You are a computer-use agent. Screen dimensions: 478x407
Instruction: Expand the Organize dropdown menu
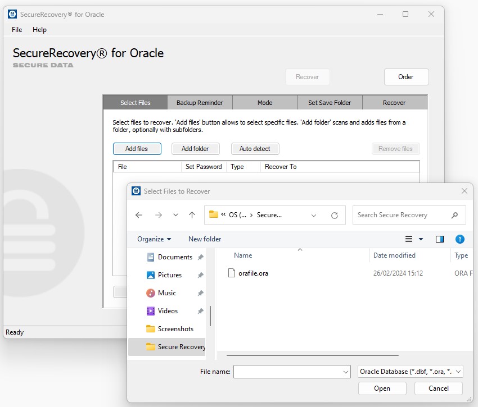[x=154, y=239]
